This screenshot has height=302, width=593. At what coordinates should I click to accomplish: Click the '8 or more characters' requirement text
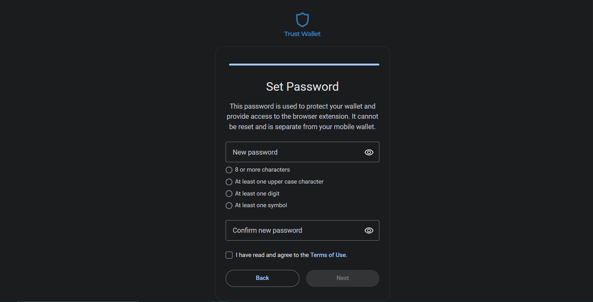[x=262, y=170]
